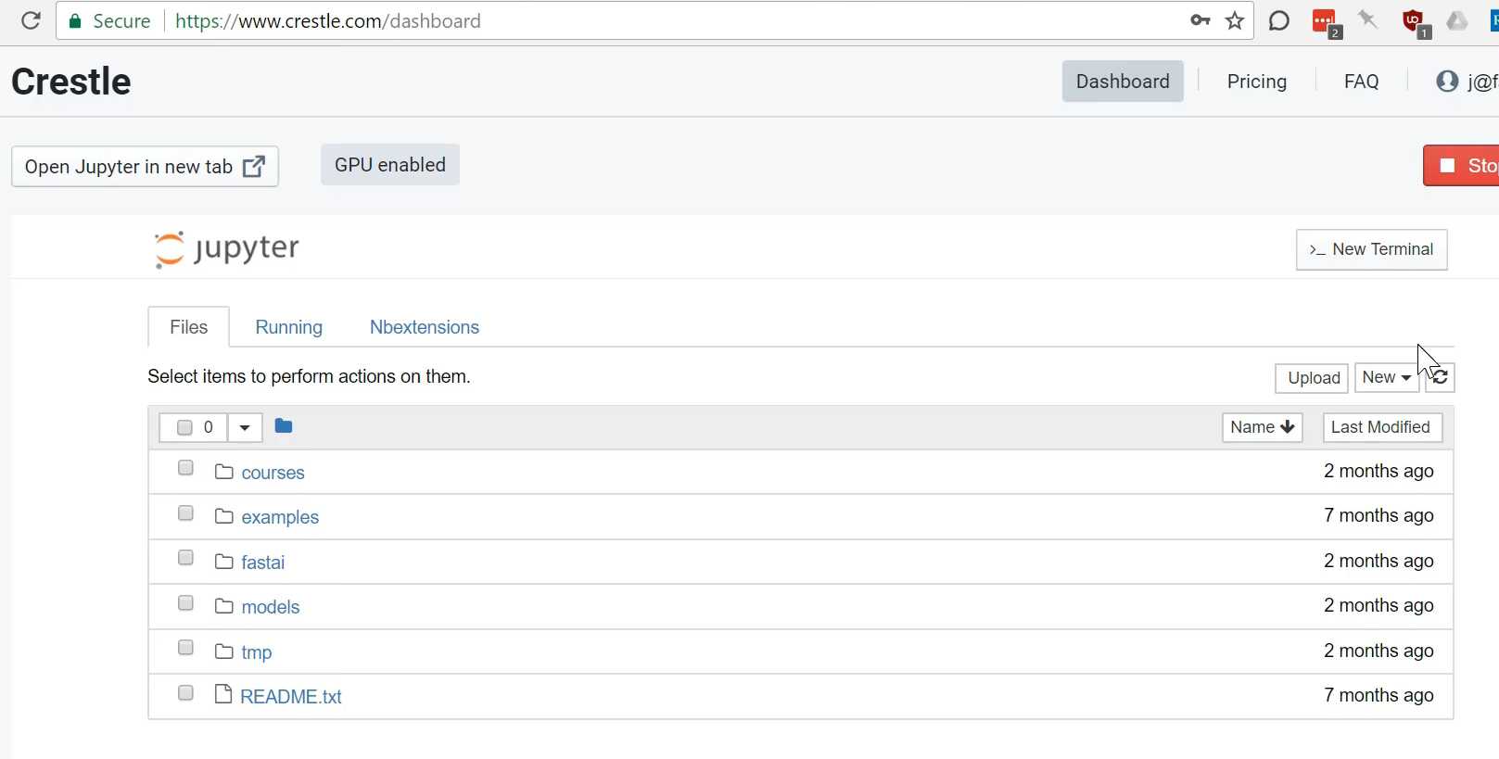
Task: Open the models folder link
Action: (270, 607)
